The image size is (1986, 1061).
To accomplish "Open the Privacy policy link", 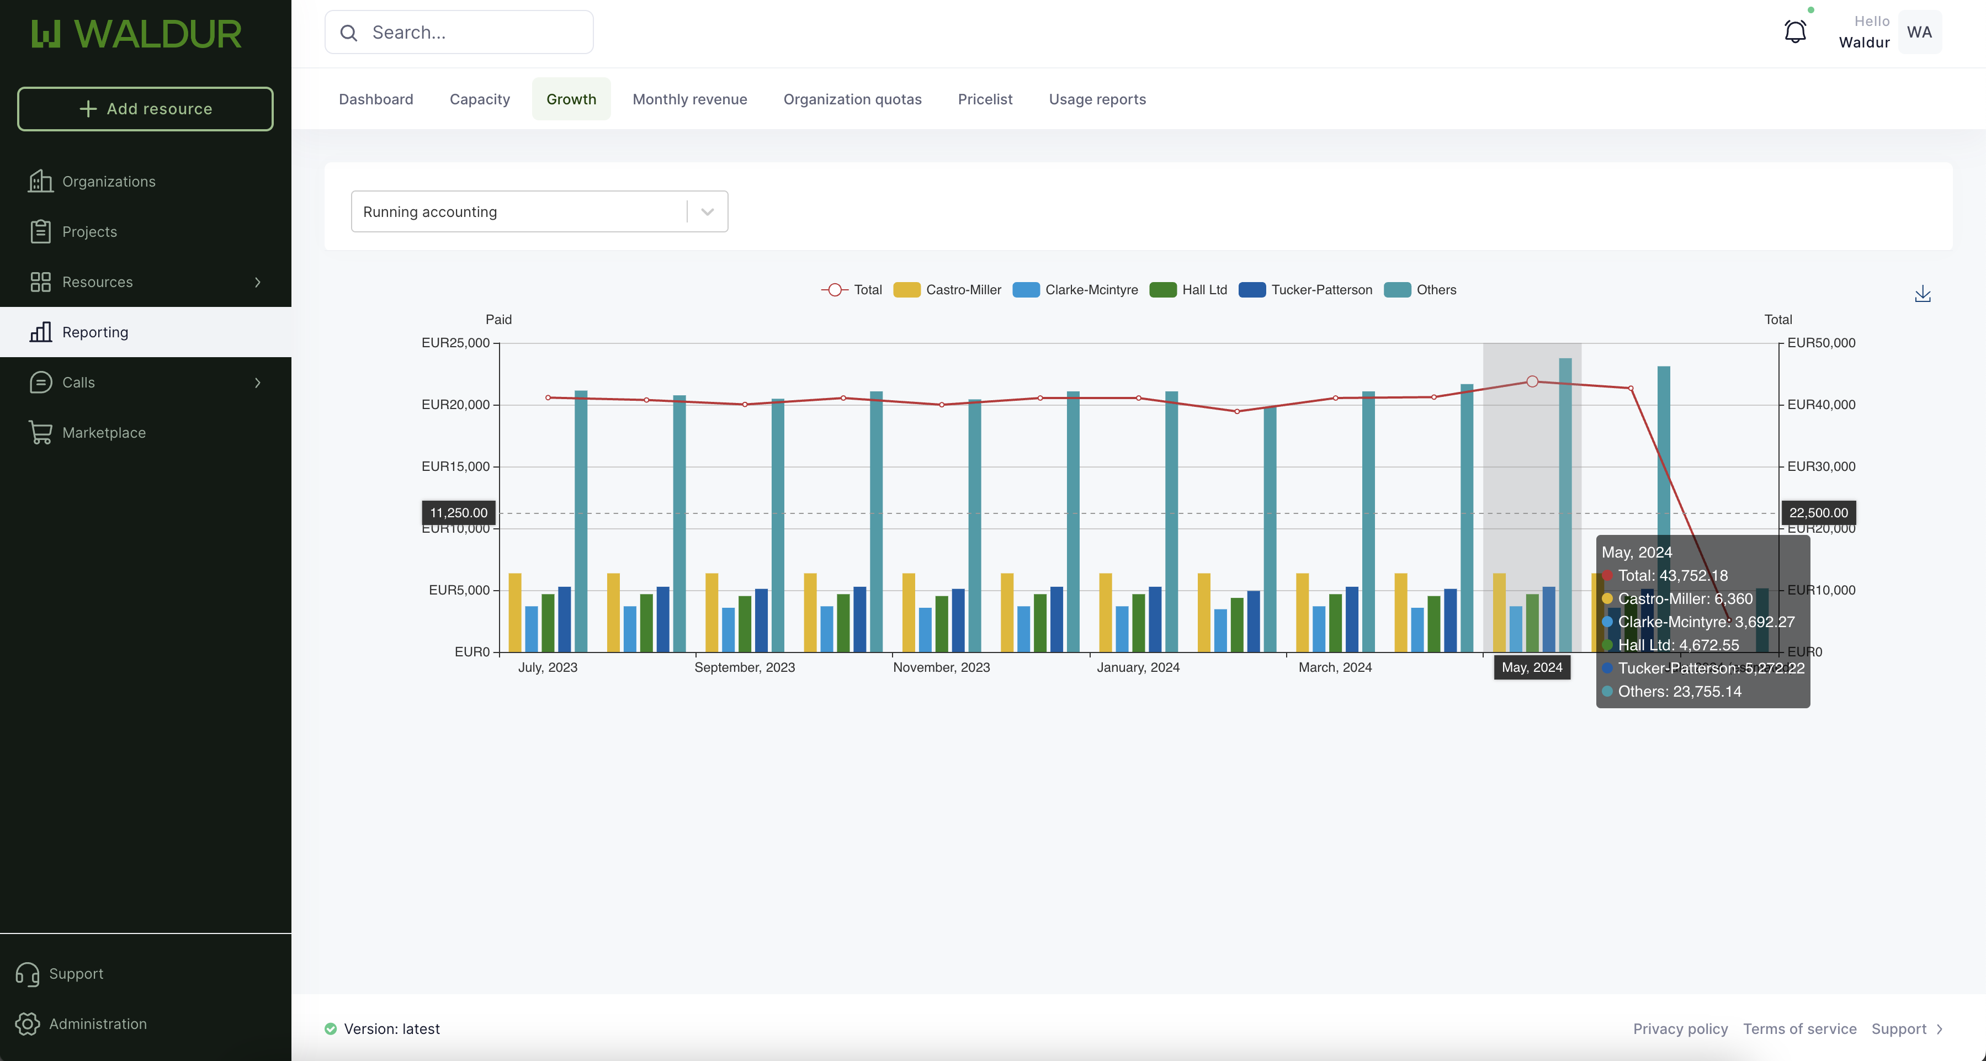I will tap(1680, 1028).
